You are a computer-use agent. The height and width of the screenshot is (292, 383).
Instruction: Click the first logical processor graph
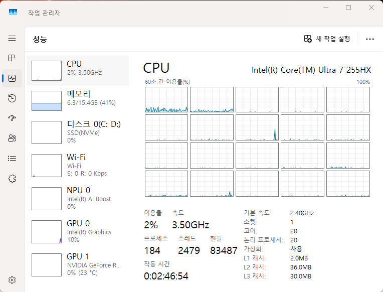tap(166, 99)
